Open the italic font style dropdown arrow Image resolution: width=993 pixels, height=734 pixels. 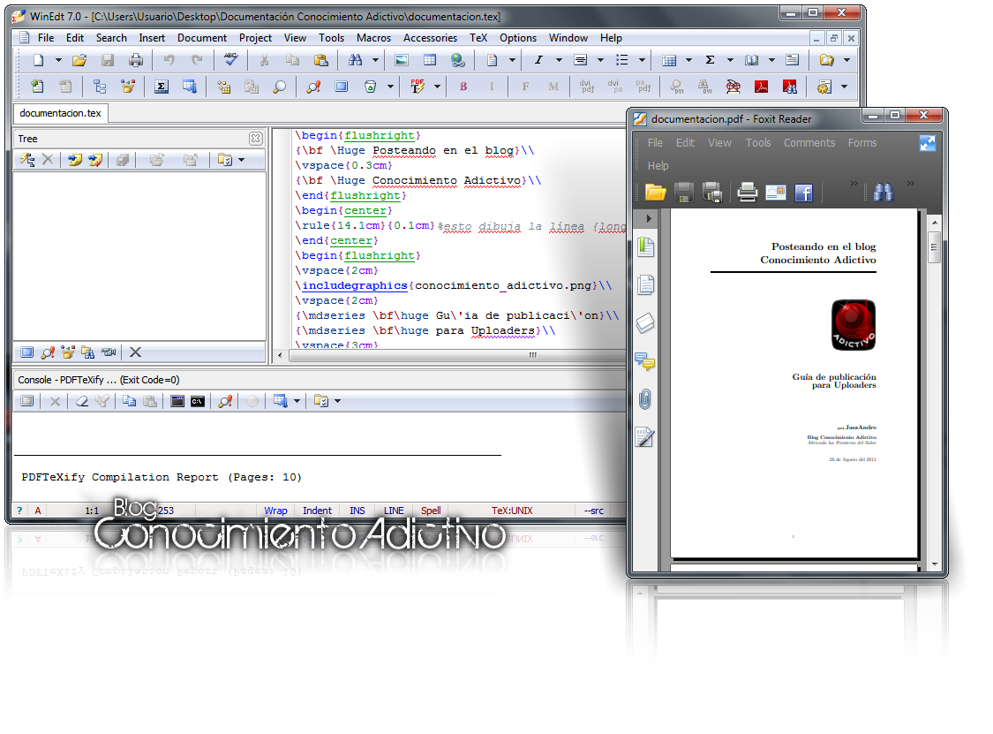point(559,60)
